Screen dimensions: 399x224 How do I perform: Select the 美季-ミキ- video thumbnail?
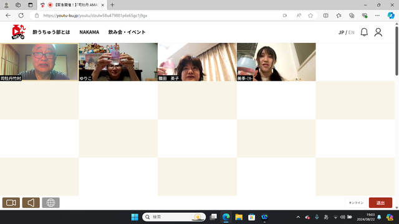click(x=276, y=62)
